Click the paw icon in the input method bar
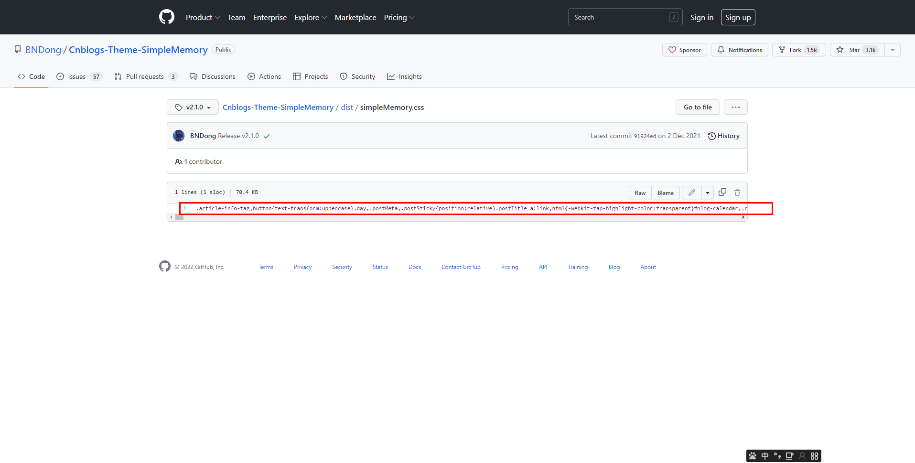Viewport: 915px width, 463px height. click(753, 456)
